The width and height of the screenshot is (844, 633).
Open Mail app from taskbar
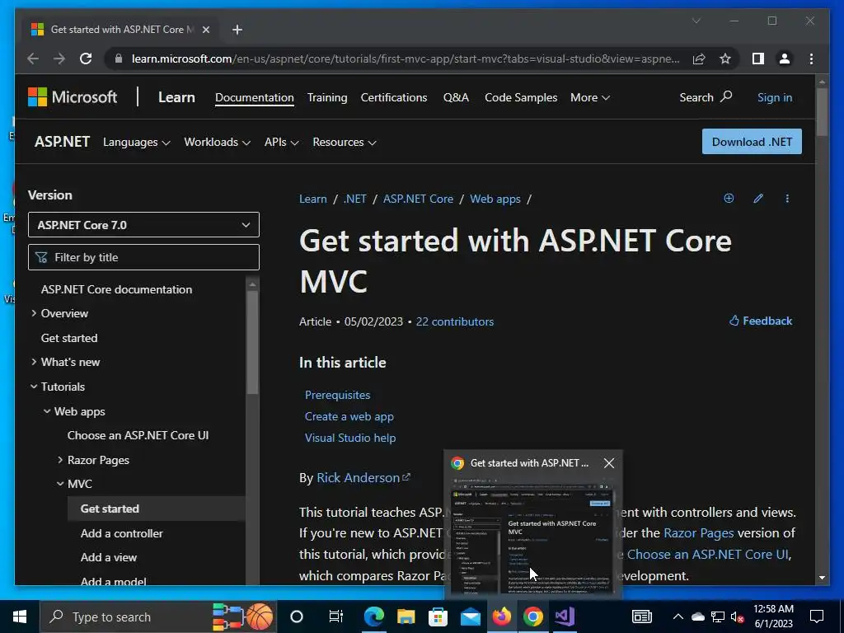[469, 617]
